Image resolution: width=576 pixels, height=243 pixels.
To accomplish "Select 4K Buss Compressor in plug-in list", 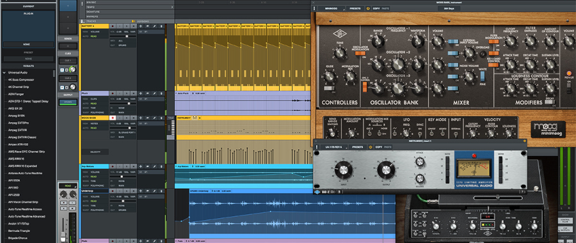I will point(21,80).
